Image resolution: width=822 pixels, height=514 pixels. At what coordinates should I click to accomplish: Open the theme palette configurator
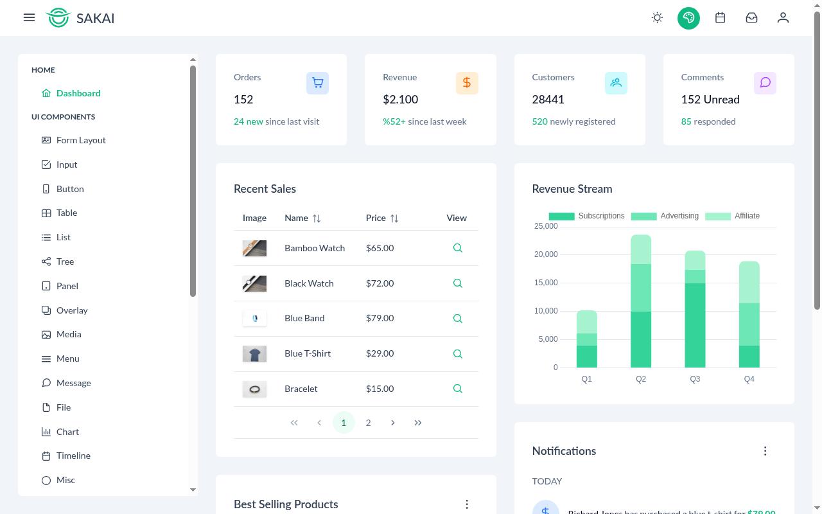688,18
